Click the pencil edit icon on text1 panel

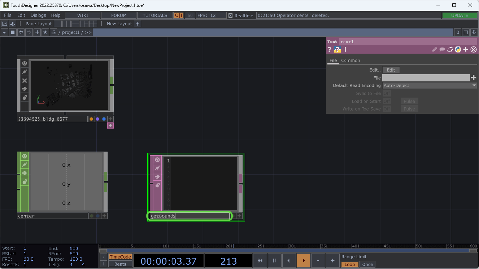pos(435,49)
